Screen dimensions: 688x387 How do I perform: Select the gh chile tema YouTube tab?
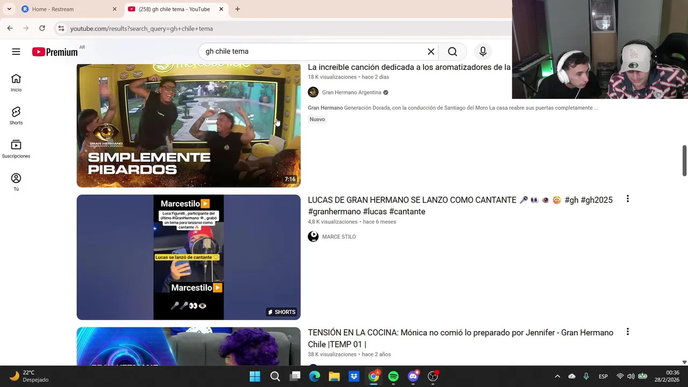coord(175,9)
